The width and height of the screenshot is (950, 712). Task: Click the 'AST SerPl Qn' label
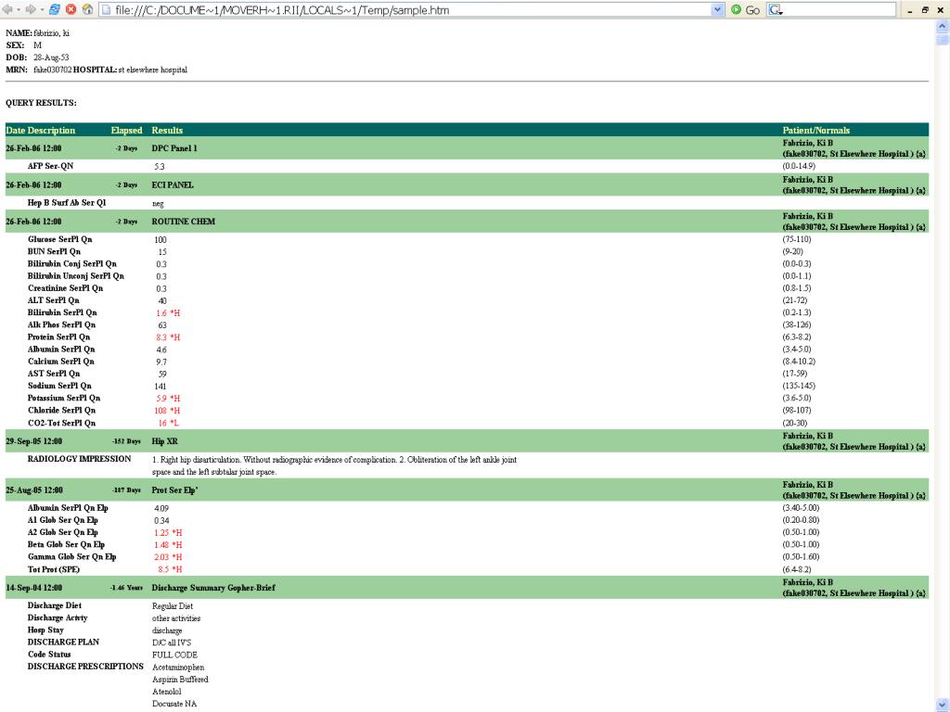(x=53, y=374)
